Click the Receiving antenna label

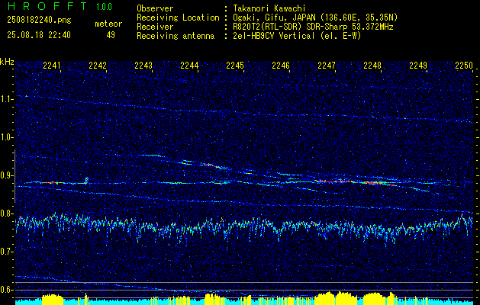(x=176, y=36)
